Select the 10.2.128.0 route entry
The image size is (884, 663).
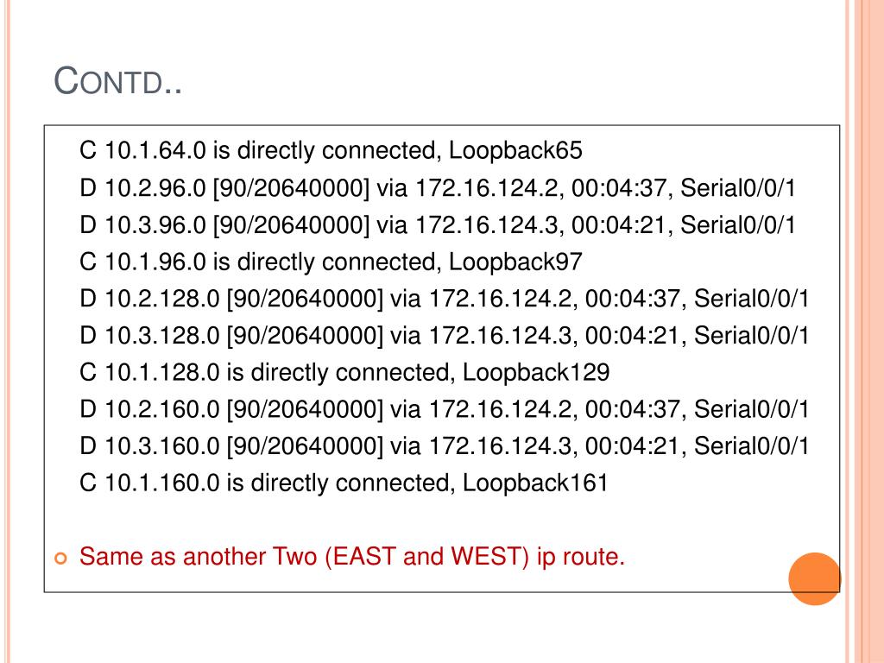(444, 298)
